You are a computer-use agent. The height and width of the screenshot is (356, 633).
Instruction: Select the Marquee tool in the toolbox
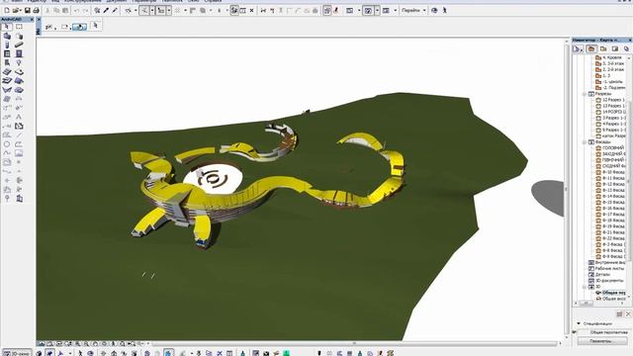point(19,27)
